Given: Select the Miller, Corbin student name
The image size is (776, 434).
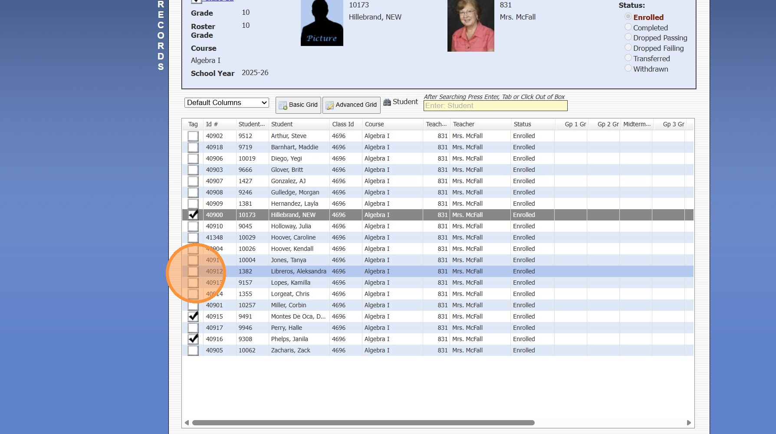Looking at the screenshot, I should pos(289,305).
